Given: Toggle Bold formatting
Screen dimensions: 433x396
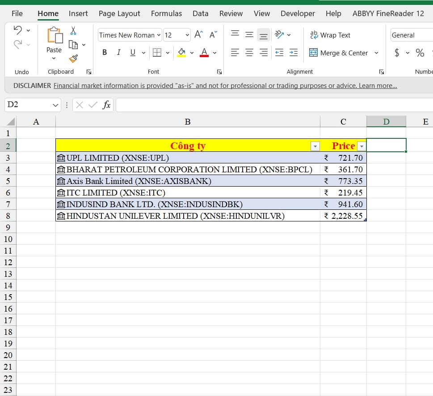Looking at the screenshot, I should [105, 52].
